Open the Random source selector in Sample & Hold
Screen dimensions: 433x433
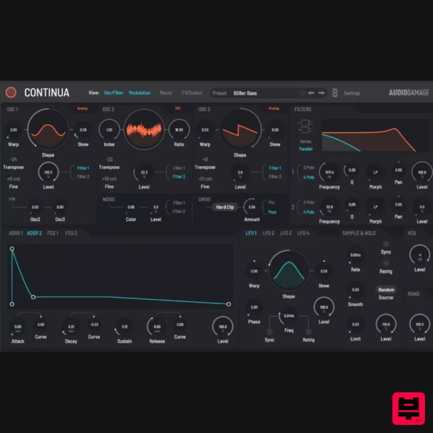click(x=386, y=290)
